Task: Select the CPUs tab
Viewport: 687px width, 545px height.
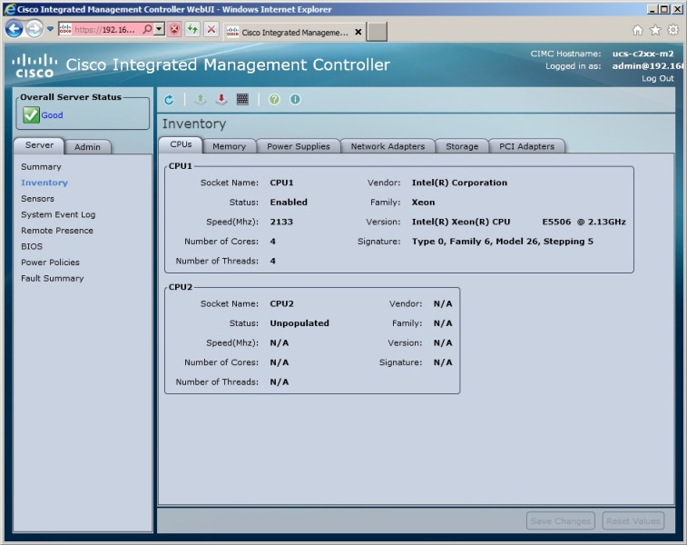Action: (x=181, y=144)
